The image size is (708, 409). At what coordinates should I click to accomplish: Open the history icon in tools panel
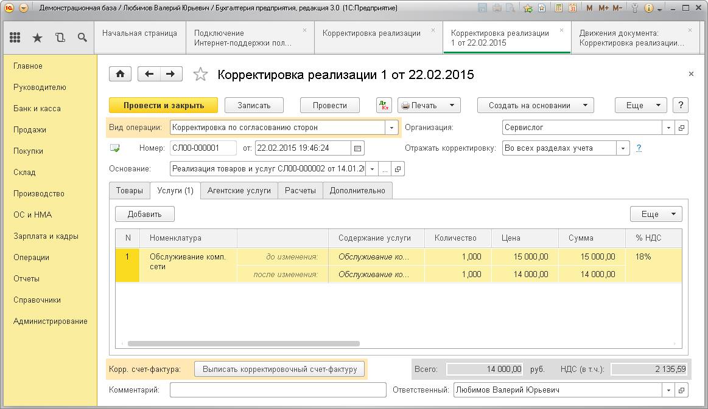[60, 38]
